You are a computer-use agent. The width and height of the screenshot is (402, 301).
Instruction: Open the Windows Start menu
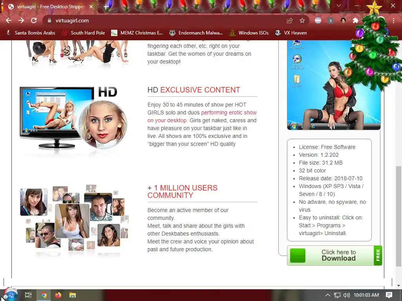tap(10, 295)
